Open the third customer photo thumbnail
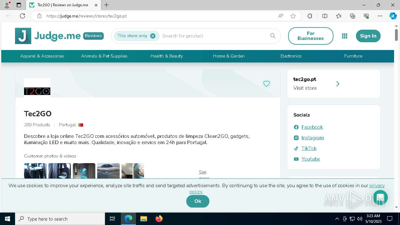This screenshot has height=225, width=400. point(84,171)
